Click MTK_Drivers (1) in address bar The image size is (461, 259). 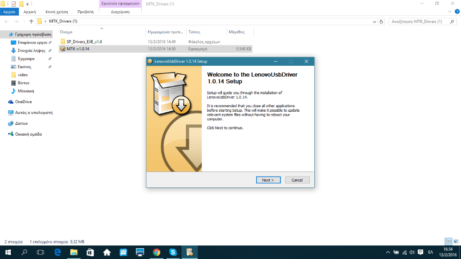[63, 21]
